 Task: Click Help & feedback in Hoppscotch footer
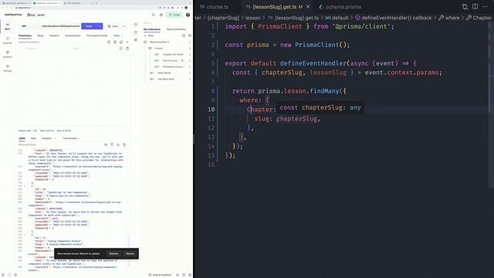pyautogui.click(x=160, y=275)
